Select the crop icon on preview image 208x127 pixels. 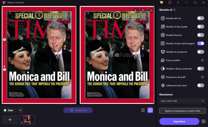point(151,10)
